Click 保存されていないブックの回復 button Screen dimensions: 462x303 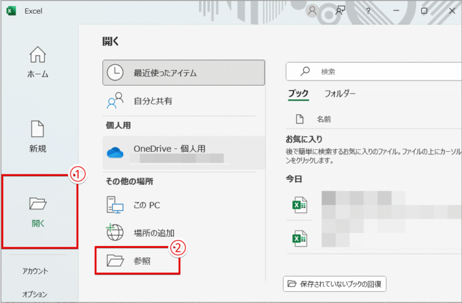click(x=335, y=284)
